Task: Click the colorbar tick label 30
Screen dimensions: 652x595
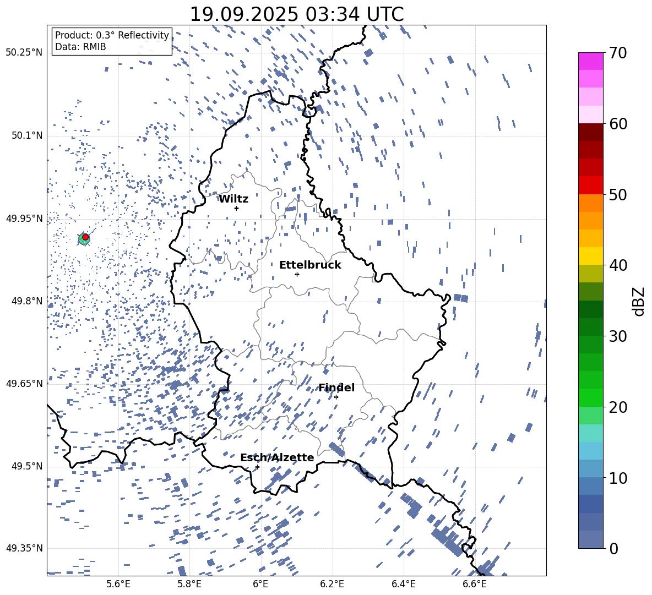Action: tap(618, 336)
